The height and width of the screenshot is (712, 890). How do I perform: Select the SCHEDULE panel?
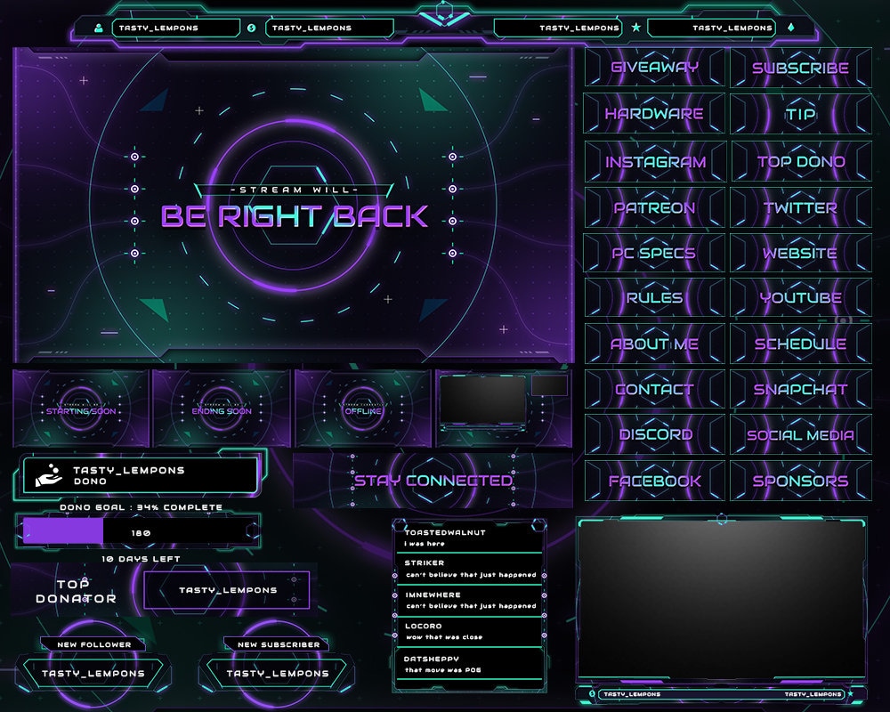(x=798, y=344)
